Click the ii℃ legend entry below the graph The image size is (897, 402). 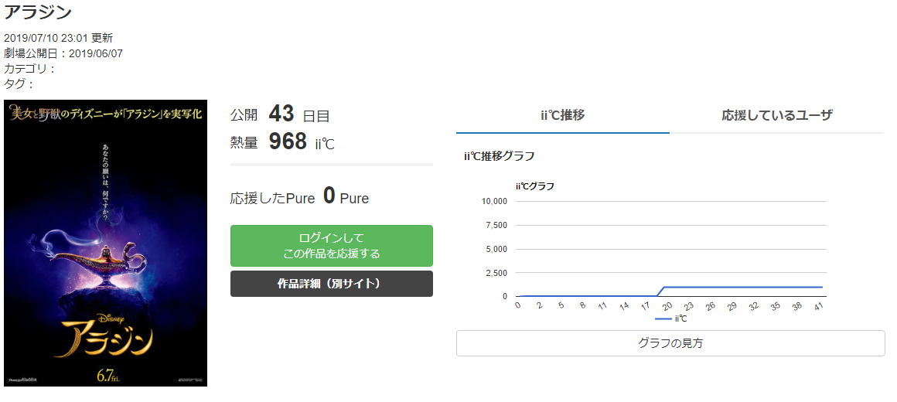click(671, 319)
